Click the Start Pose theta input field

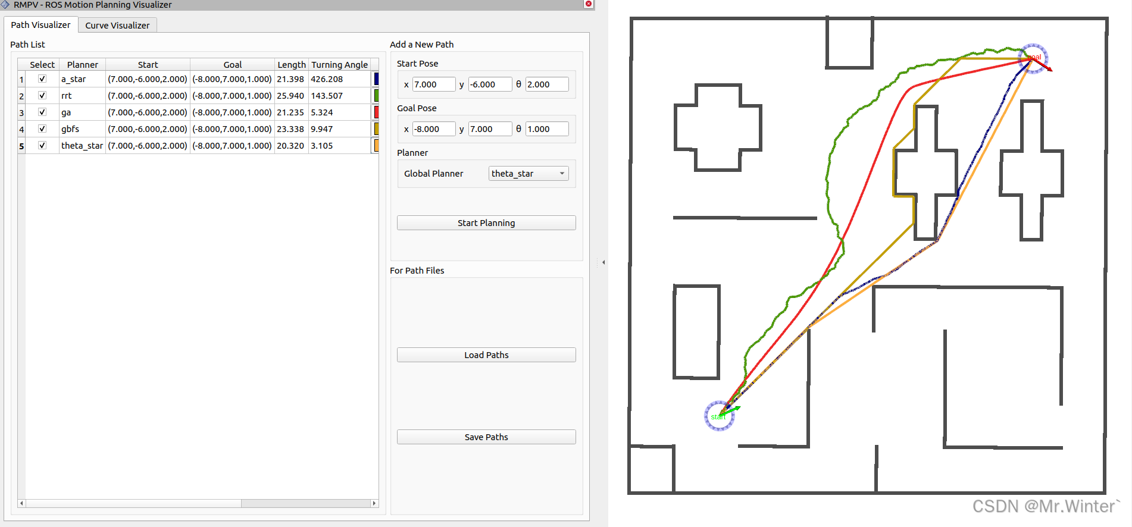(x=547, y=84)
